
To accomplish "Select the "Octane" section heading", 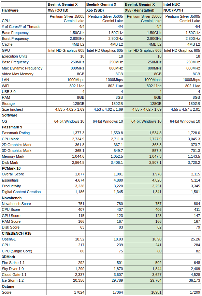I will pos(8,286).
